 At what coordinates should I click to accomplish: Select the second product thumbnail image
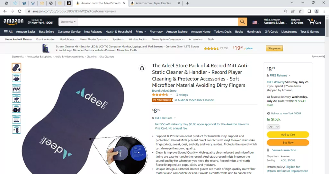click(x=16, y=78)
